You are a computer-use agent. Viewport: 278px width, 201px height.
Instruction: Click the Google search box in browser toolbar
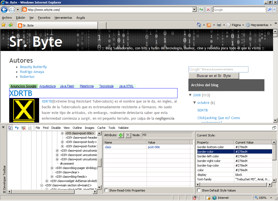[239, 9]
